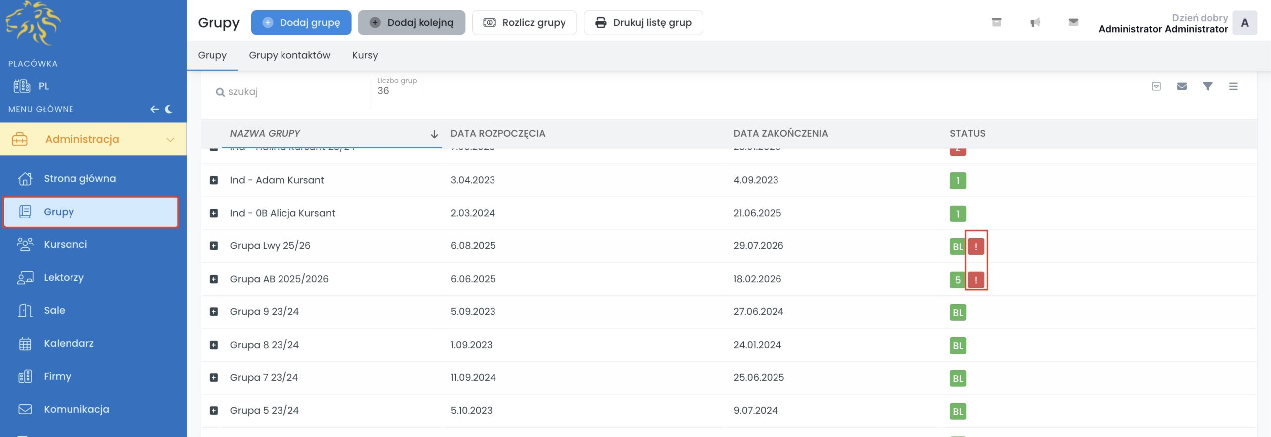Image resolution: width=1271 pixels, height=437 pixels.
Task: Click the envelope icon above the table
Action: click(x=1182, y=86)
